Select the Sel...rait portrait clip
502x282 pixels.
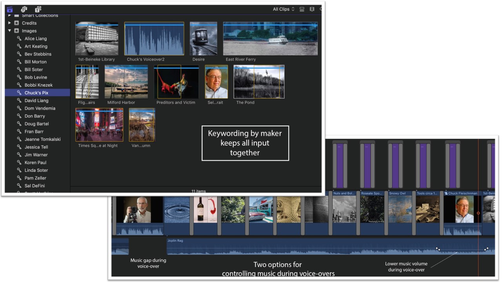click(216, 81)
